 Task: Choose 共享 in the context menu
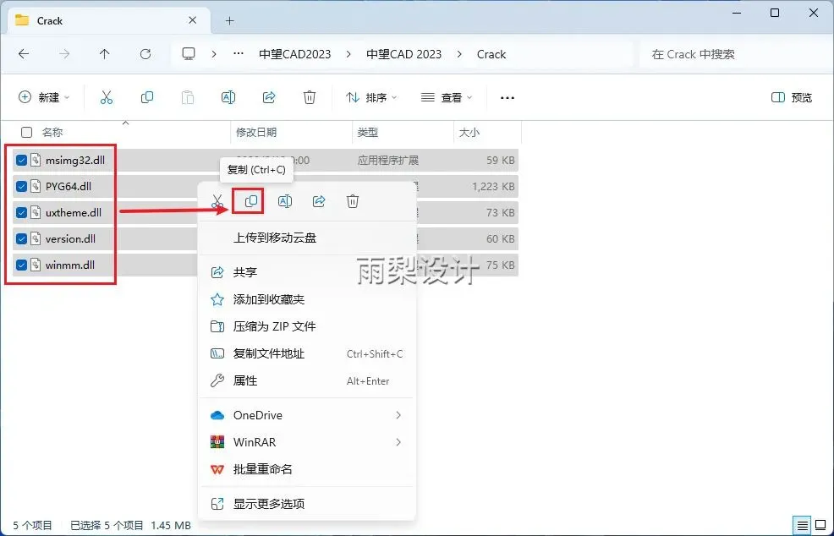[306, 272]
